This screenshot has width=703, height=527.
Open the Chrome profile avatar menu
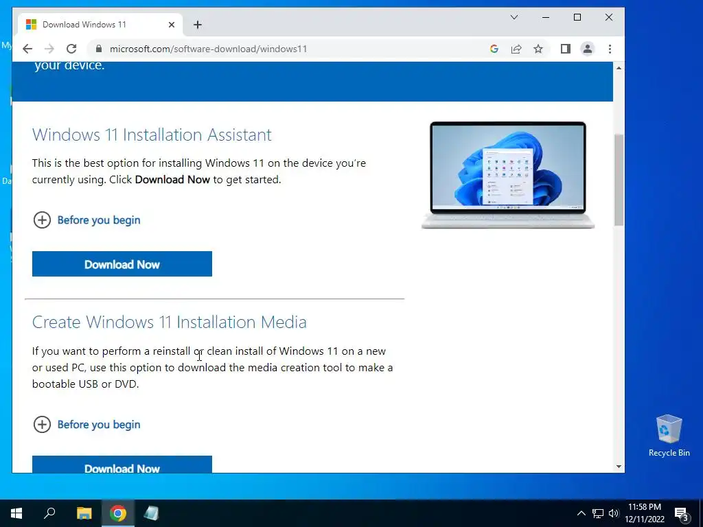coord(588,49)
